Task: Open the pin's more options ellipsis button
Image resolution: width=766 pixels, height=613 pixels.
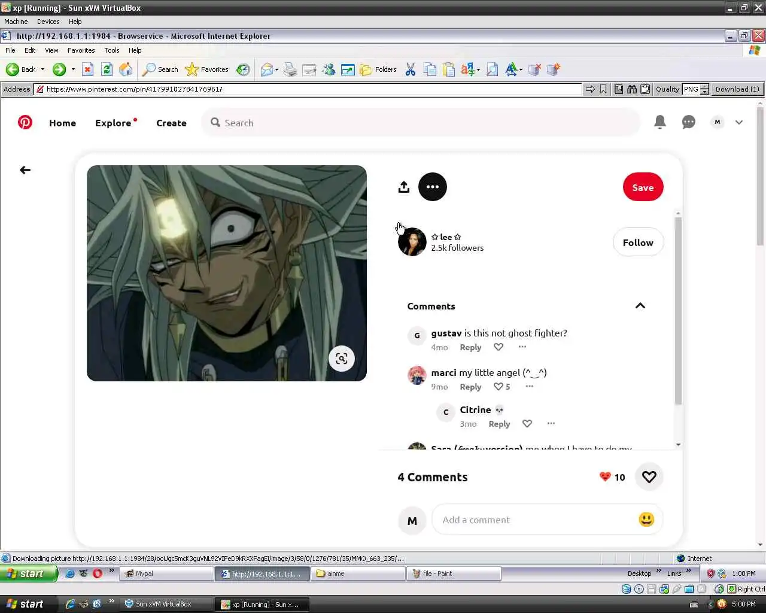Action: pyautogui.click(x=433, y=187)
